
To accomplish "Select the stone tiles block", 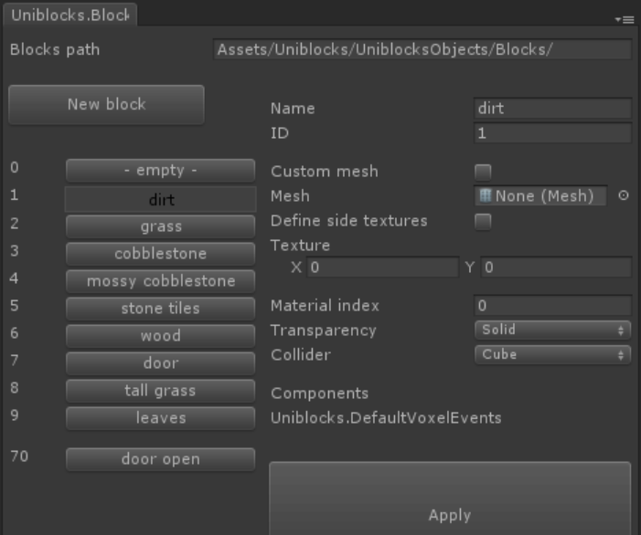I will (161, 309).
